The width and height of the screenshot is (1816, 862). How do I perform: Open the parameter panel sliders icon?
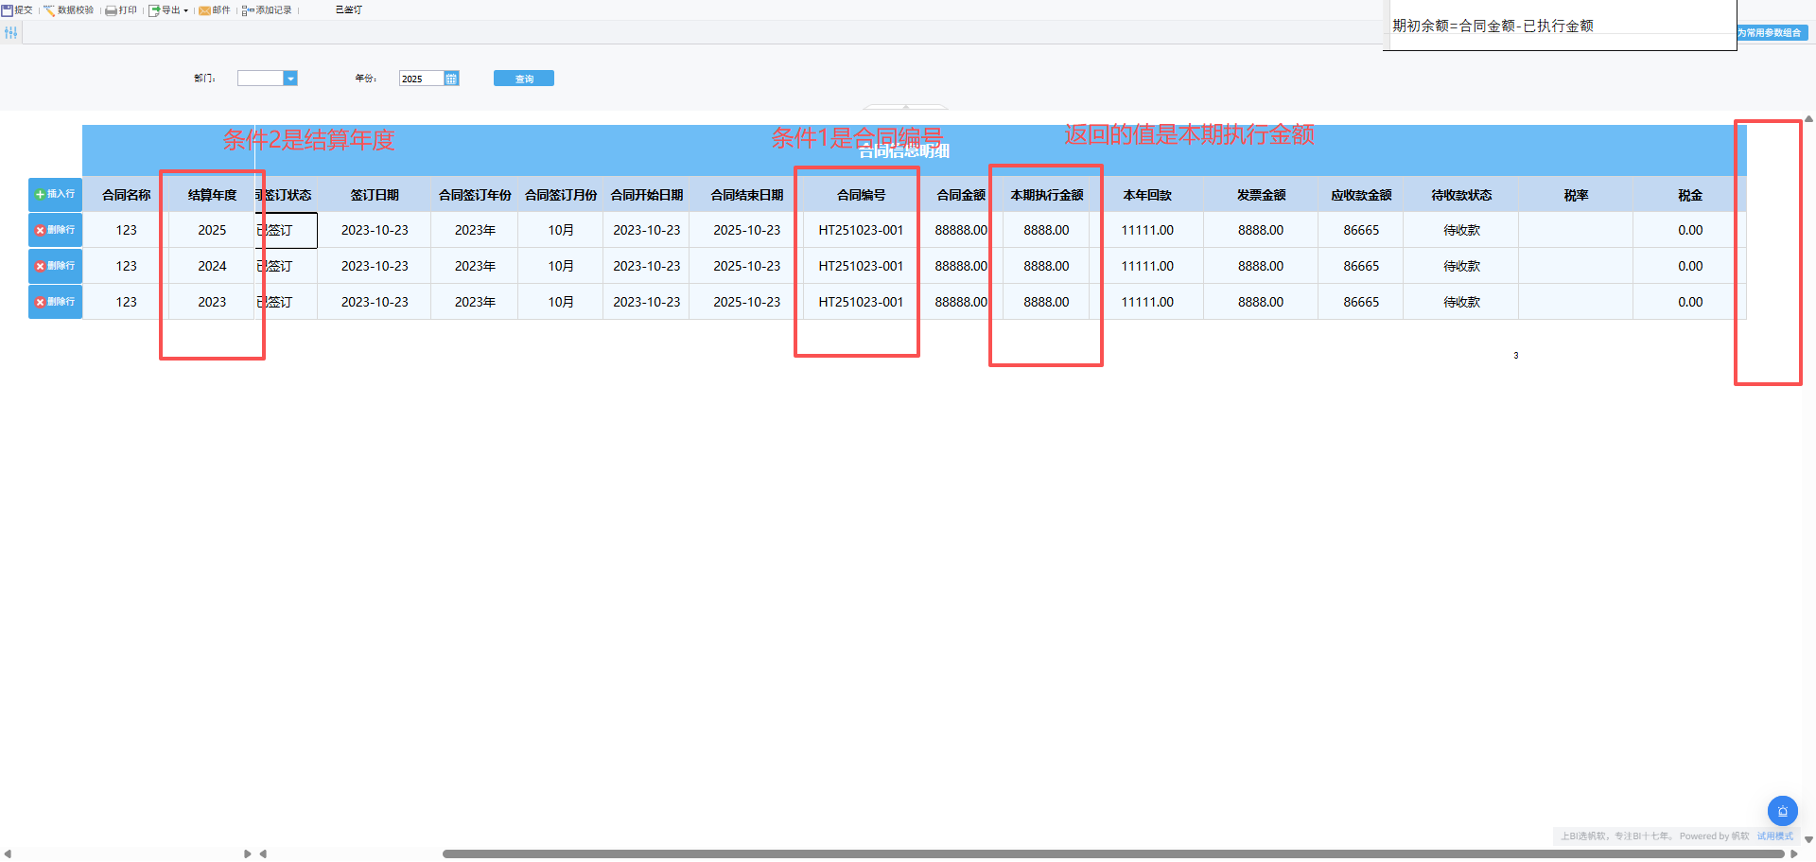point(10,33)
